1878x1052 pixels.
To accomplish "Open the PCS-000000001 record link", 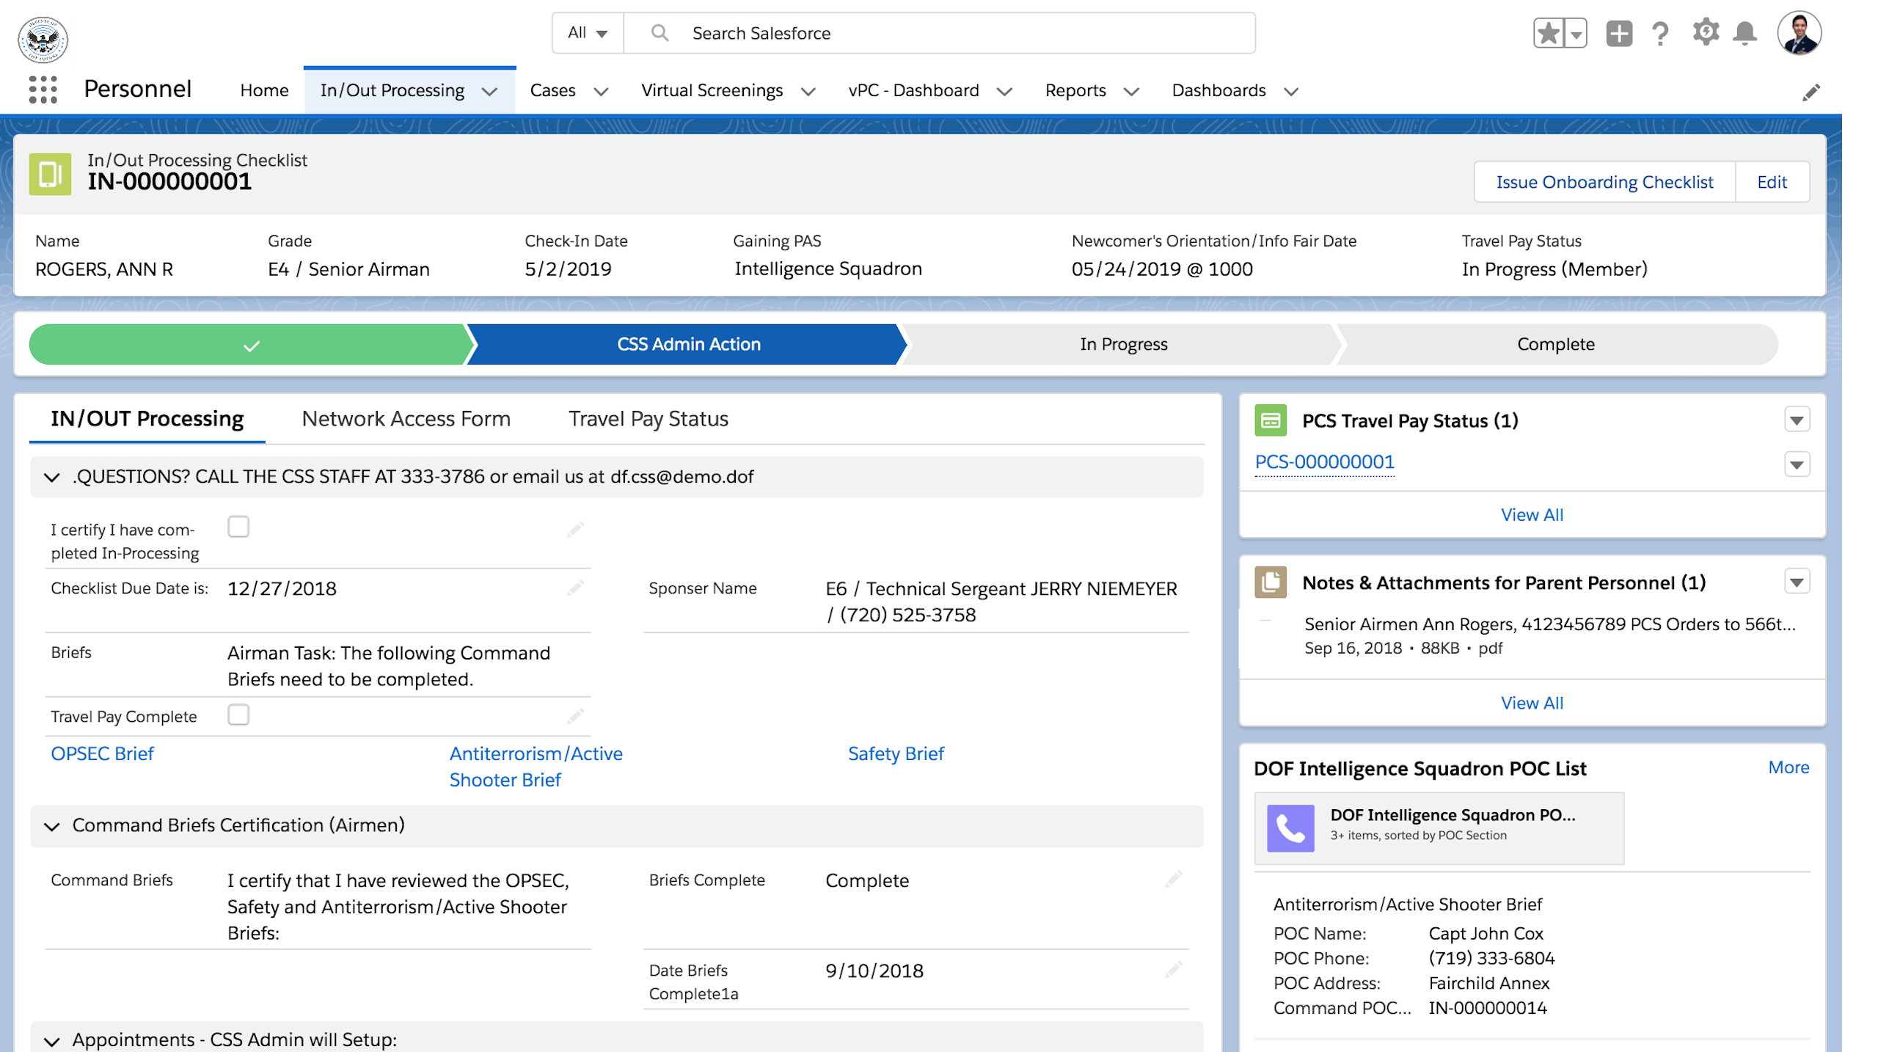I will pos(1325,462).
